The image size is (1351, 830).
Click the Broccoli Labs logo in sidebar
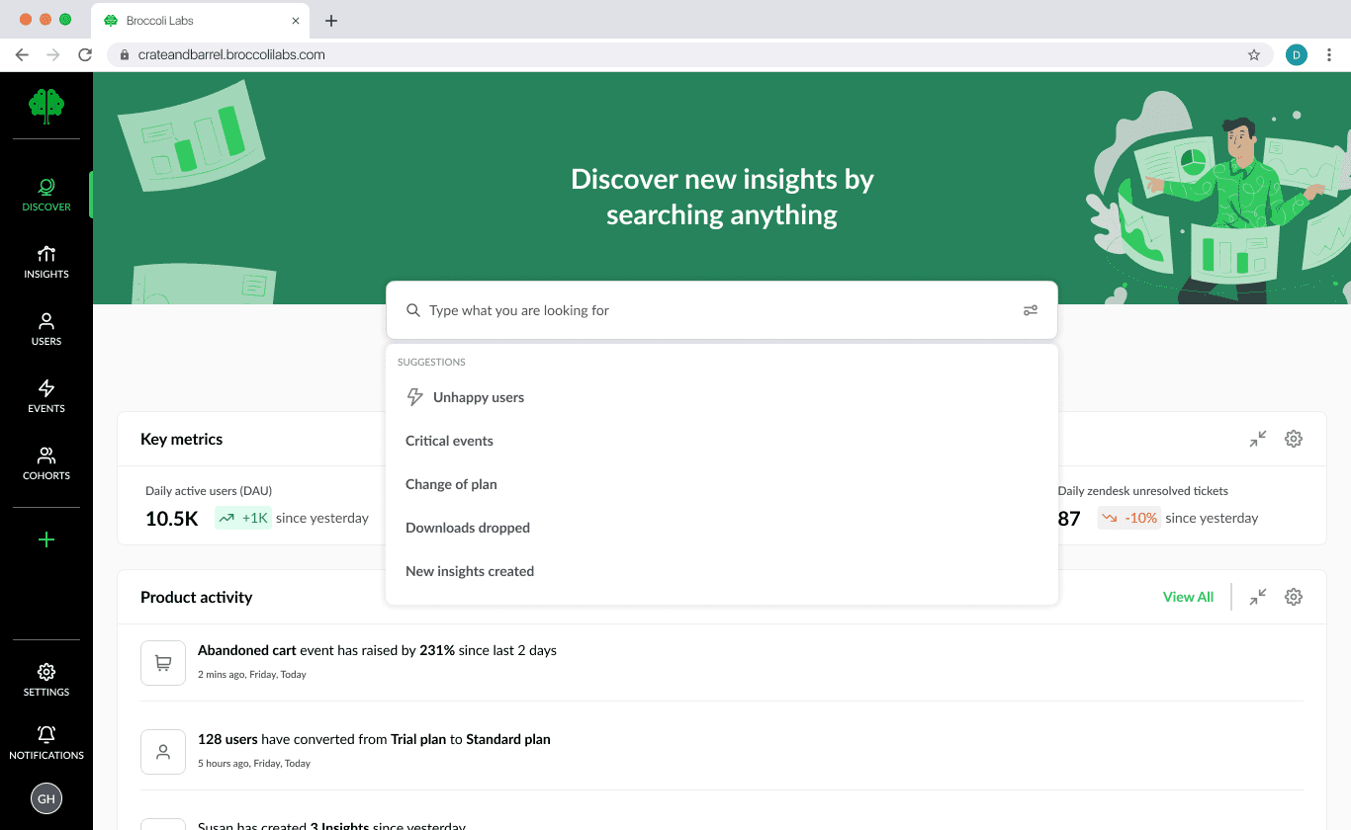coord(46,106)
